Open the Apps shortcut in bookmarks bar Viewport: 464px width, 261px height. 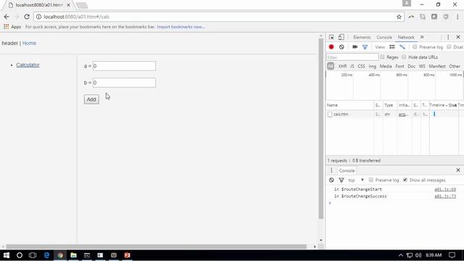(x=12, y=27)
